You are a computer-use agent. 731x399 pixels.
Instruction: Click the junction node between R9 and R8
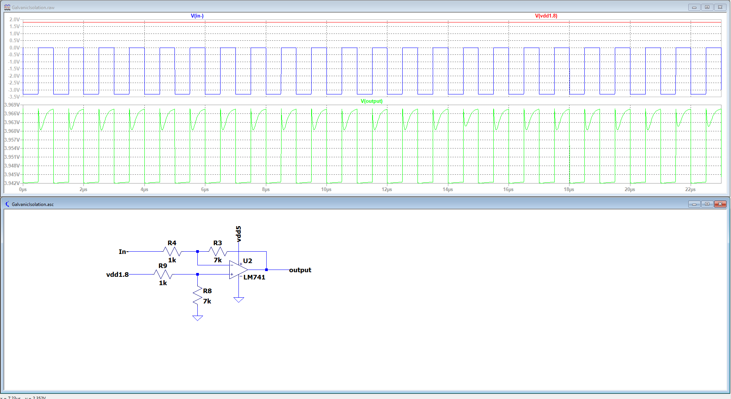[x=197, y=274]
